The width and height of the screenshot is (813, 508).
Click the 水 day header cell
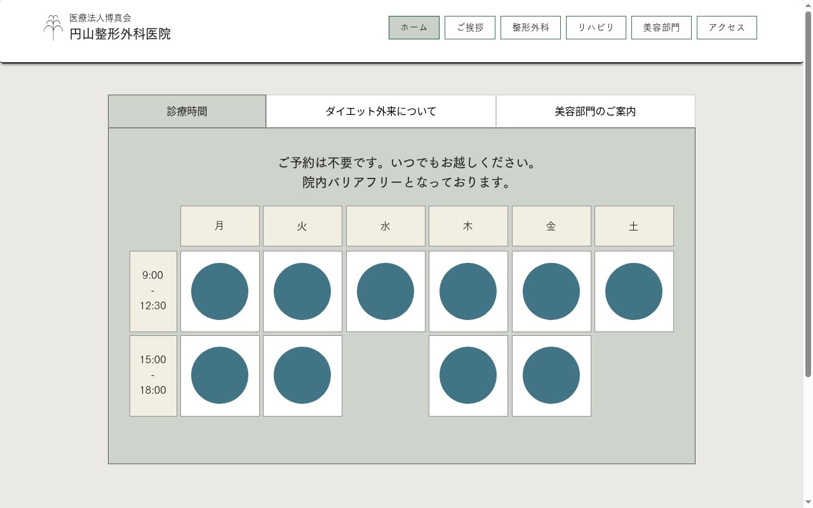[386, 226]
